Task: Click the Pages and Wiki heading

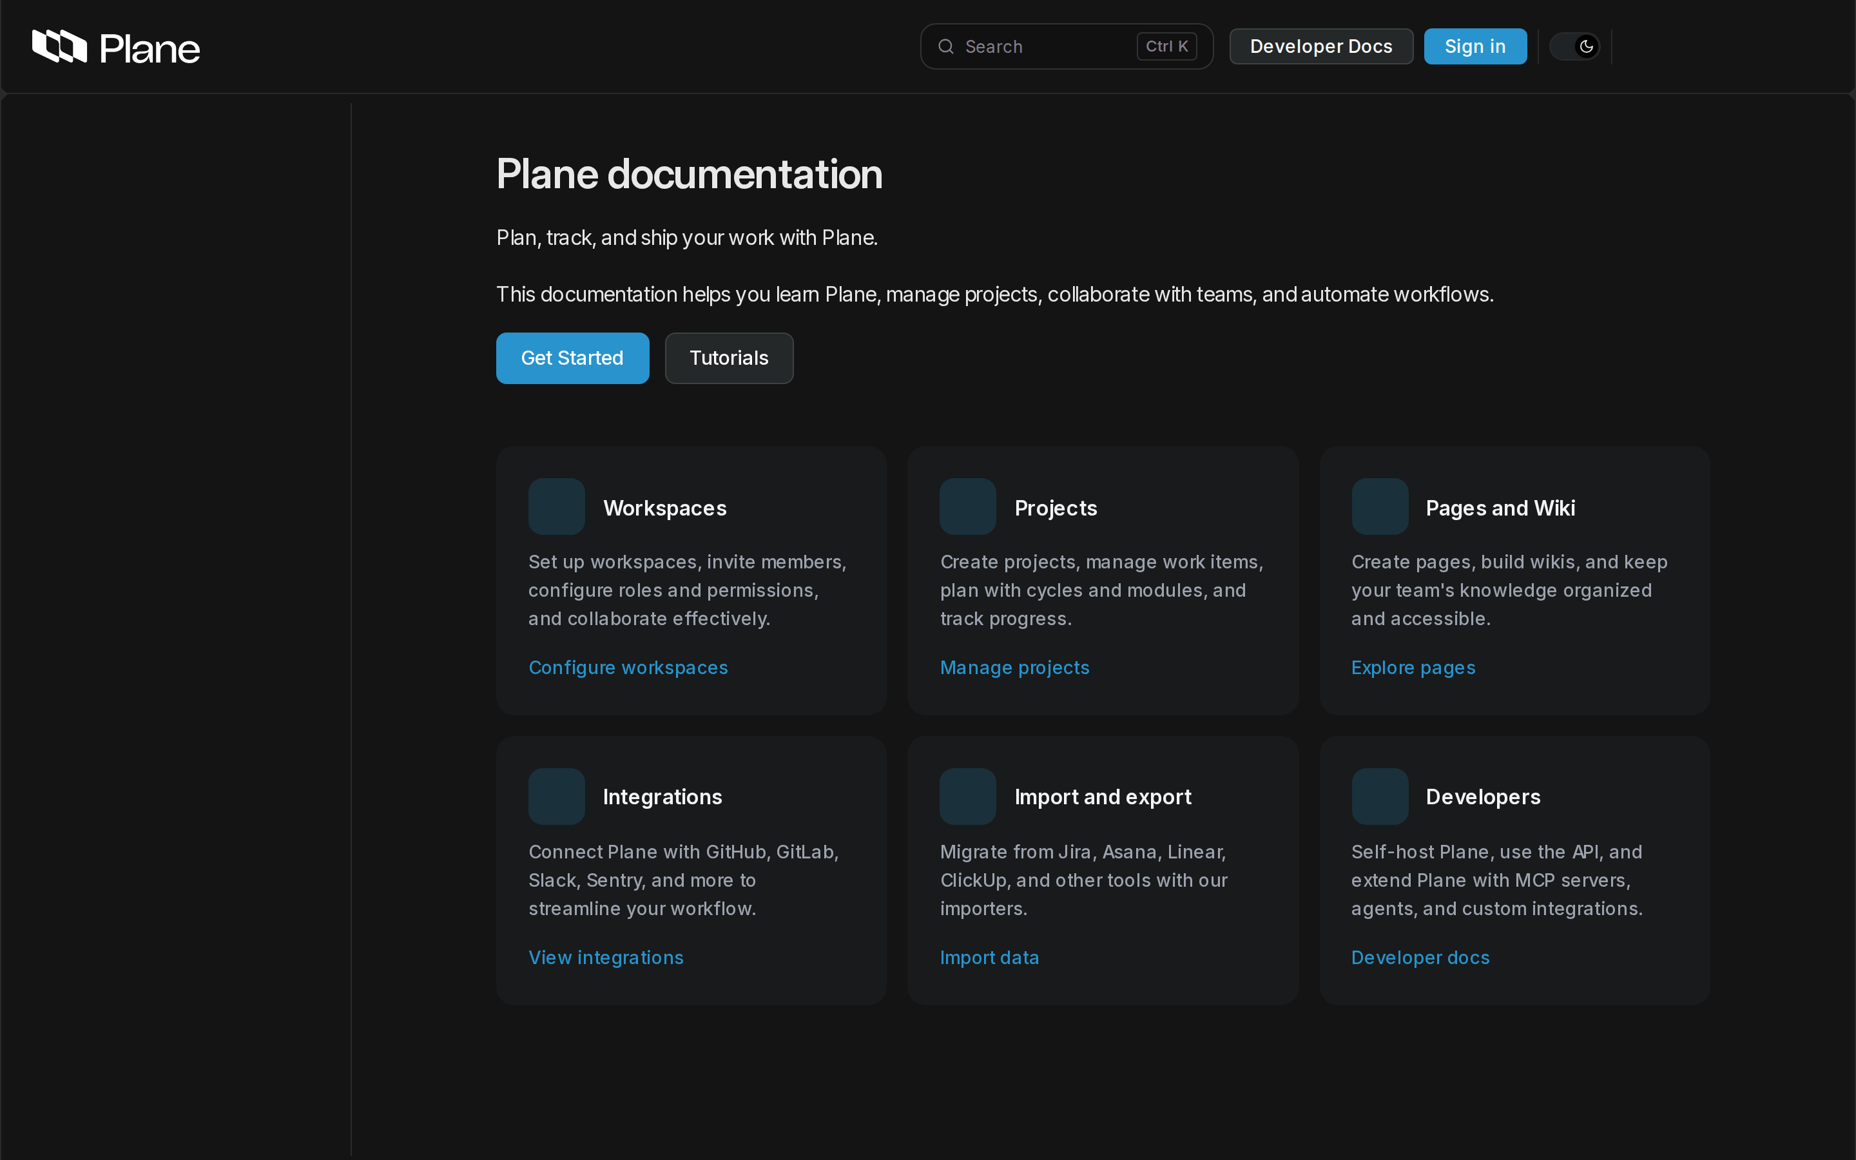Action: (x=1500, y=508)
